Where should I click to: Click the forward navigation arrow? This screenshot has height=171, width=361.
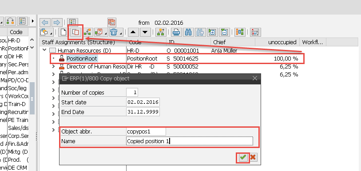coord(56,22)
